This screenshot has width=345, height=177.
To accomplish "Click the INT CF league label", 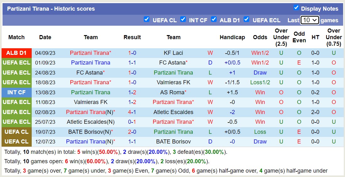I will click(17, 92).
